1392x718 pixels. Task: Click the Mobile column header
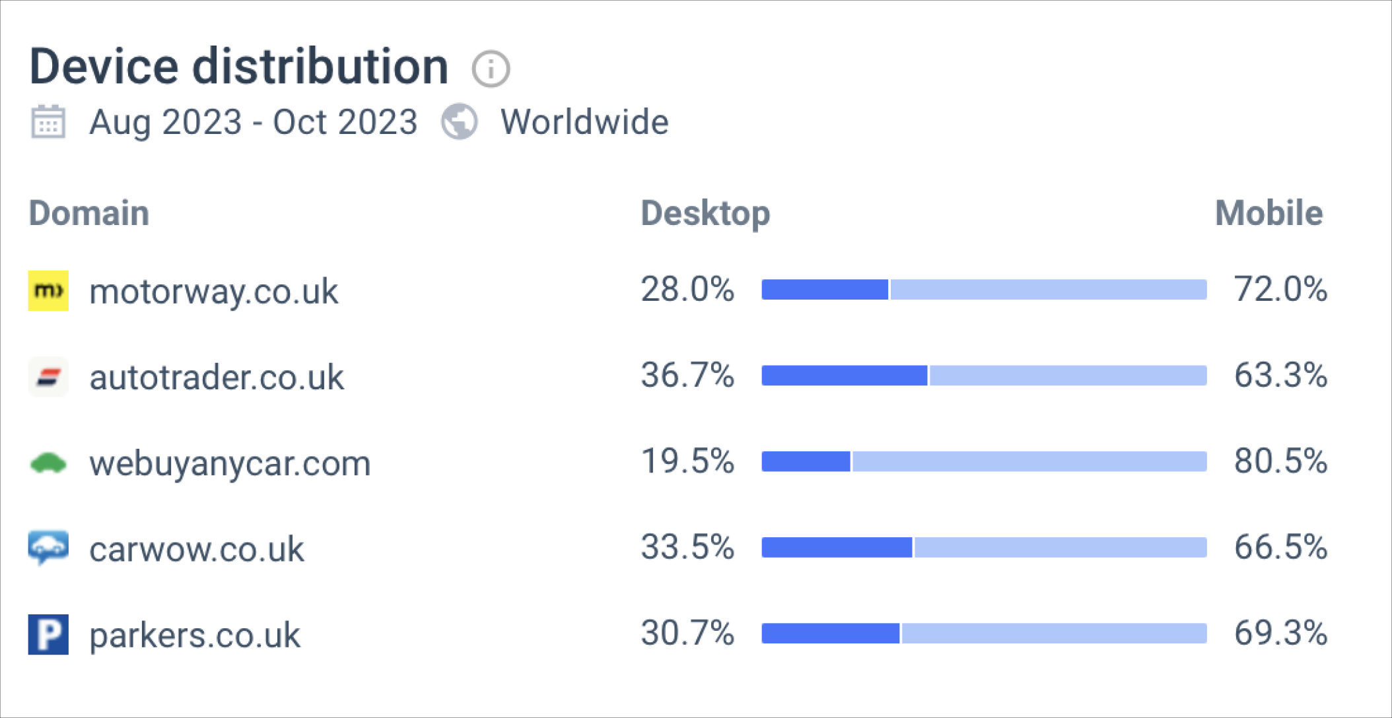[1269, 213]
